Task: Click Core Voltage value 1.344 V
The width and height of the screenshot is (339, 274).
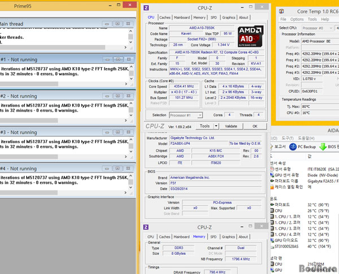Action: pos(223,45)
